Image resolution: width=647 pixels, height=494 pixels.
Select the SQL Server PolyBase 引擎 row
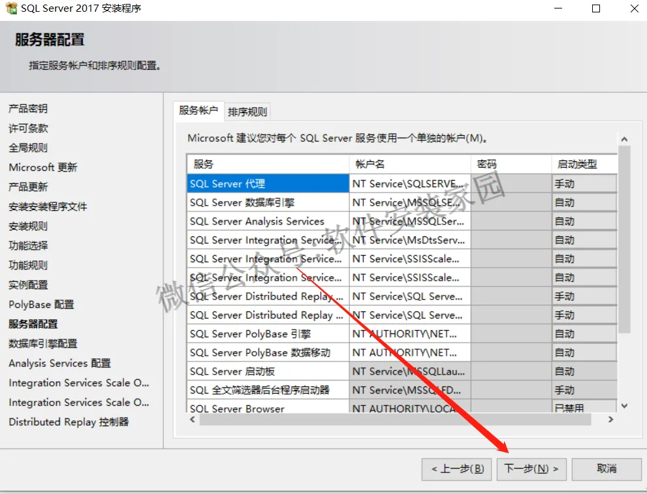point(268,333)
